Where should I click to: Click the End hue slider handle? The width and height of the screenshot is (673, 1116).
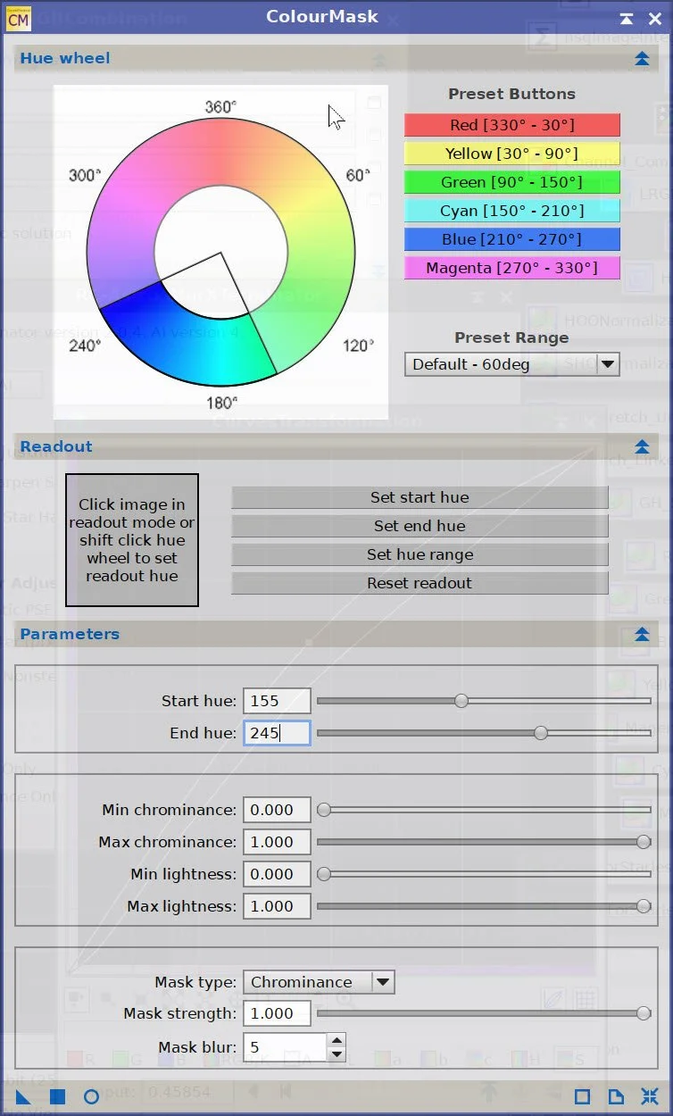click(x=541, y=733)
